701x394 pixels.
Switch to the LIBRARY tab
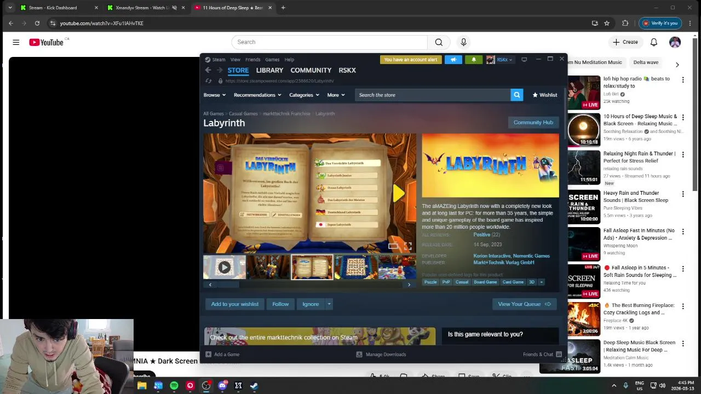(269, 70)
